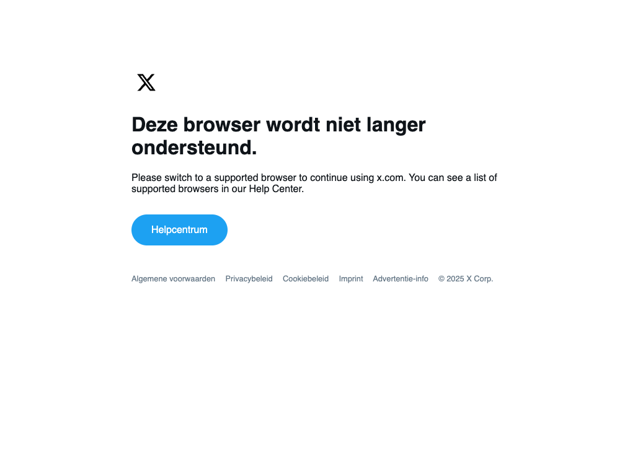Click the X logo at the top
Image resolution: width=635 pixels, height=476 pixels.
click(146, 82)
